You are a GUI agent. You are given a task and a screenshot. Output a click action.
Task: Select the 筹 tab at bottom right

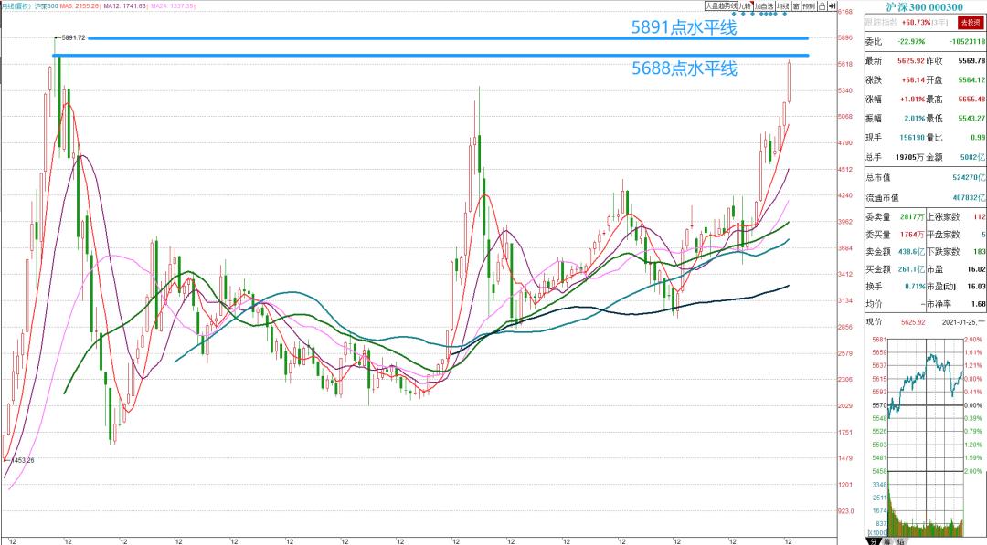tap(887, 540)
